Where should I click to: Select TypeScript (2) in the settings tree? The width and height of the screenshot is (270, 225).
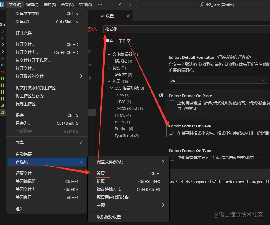pyautogui.click(x=127, y=136)
